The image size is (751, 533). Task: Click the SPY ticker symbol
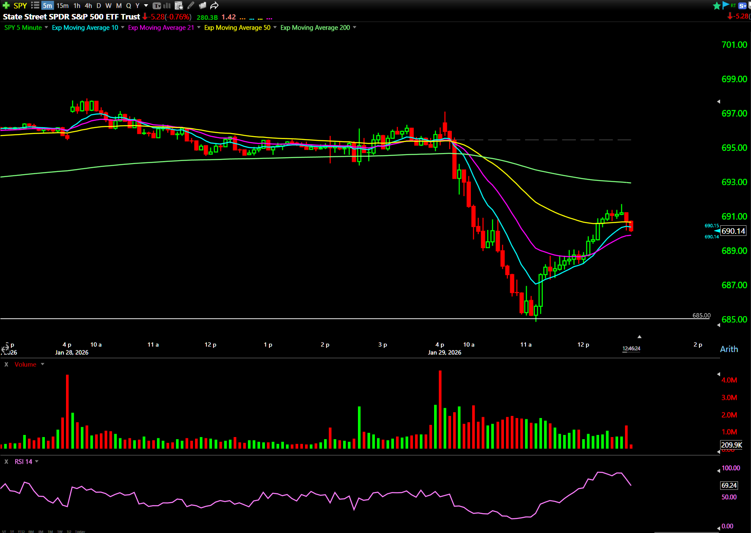(20, 5)
